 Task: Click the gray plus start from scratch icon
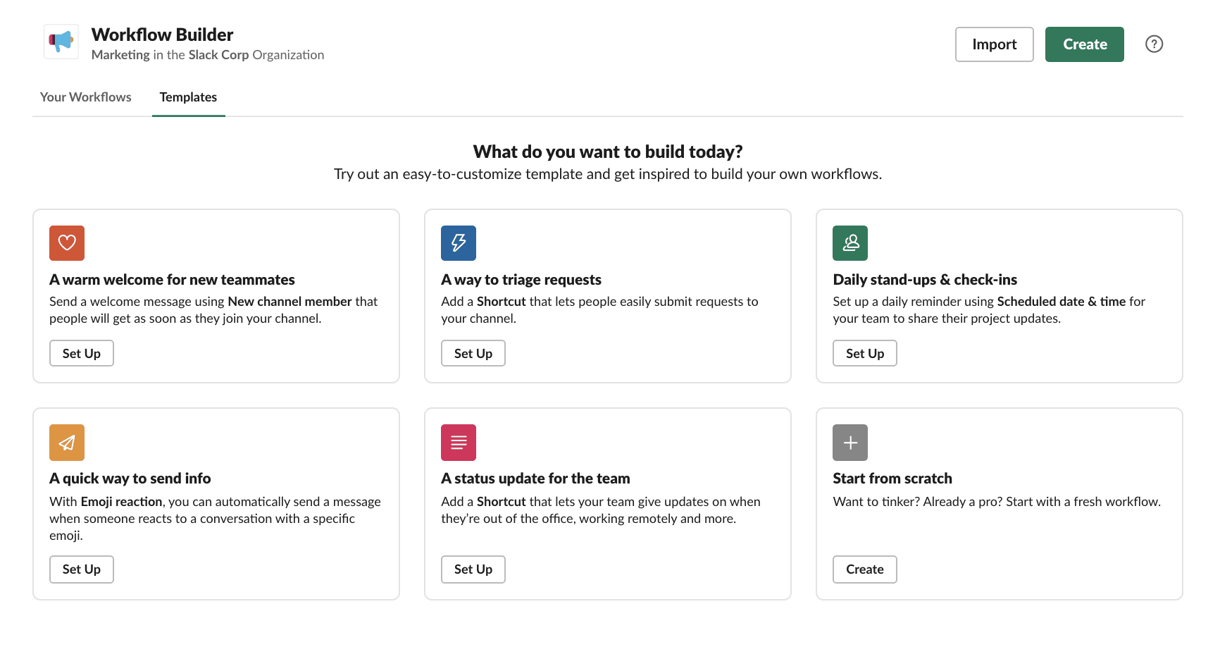click(x=849, y=442)
